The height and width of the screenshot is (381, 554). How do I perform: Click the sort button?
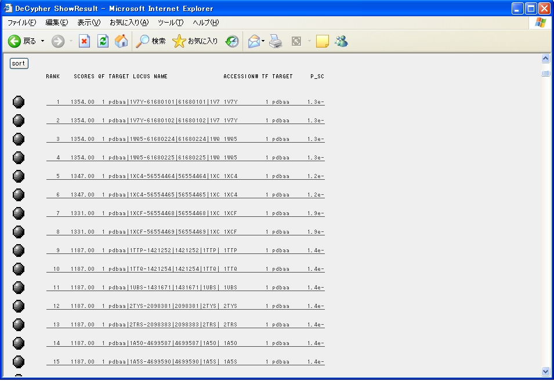coord(19,64)
